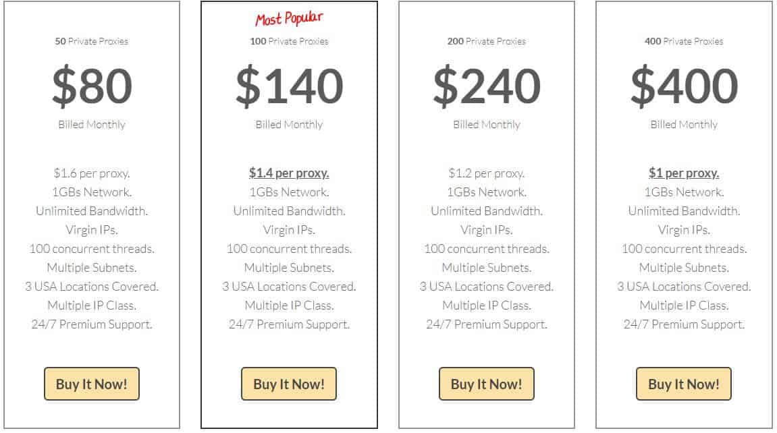Image resolution: width=777 pixels, height=433 pixels.
Task: Select the $240 price heading
Action: pos(487,86)
